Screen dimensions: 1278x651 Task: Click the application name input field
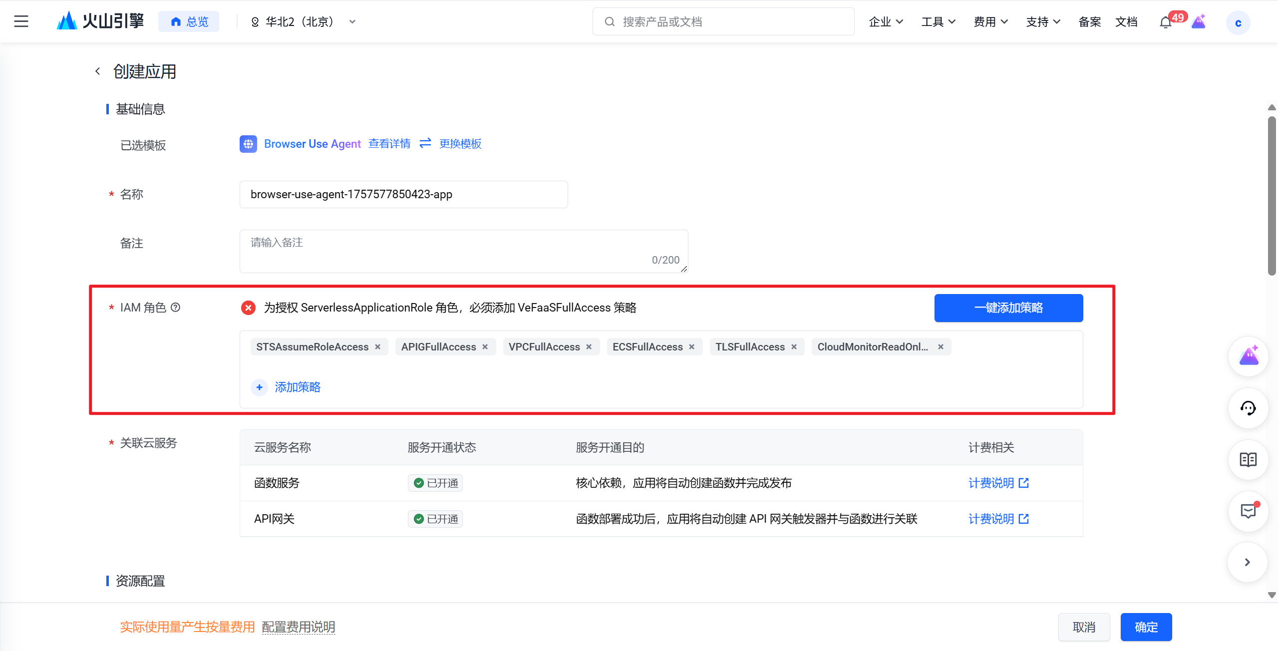pos(403,194)
